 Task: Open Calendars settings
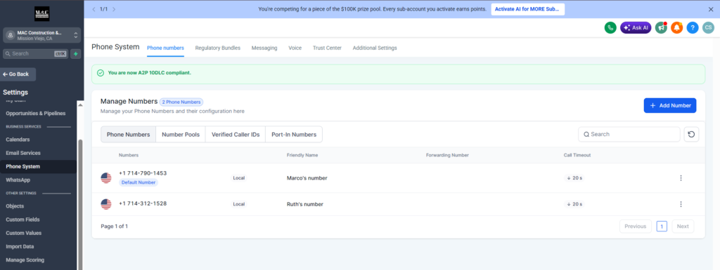point(18,140)
